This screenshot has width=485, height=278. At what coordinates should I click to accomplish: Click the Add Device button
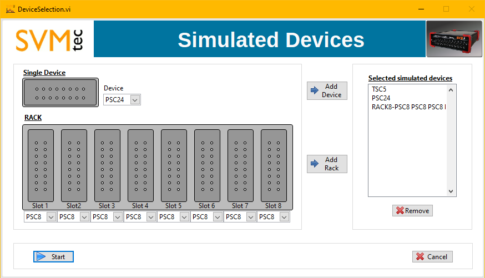pos(327,90)
